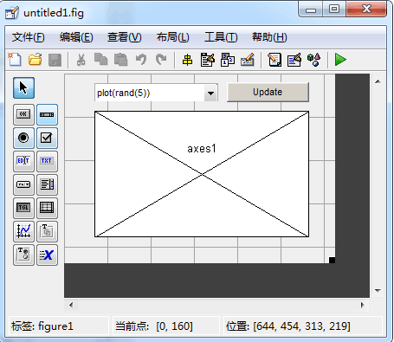This screenshot has width=394, height=342.
Task: Open the 工具(T) menu
Action: (221, 37)
